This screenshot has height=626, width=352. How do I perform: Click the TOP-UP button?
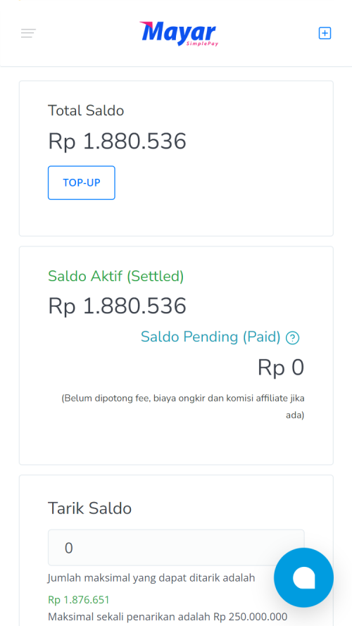[x=82, y=183]
